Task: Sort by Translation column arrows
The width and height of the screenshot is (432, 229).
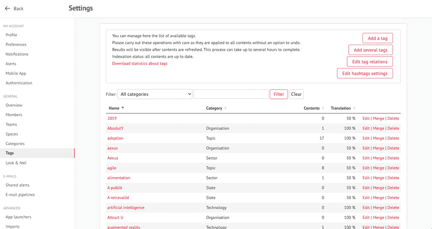Action: 355,108
